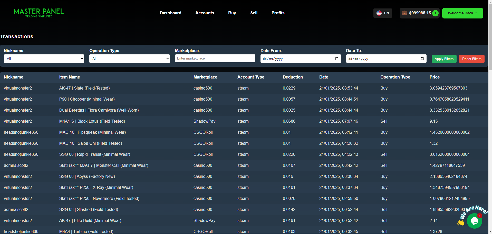Click CSGORoll marketplace in Rapid Transit row
Viewport: 492px width, 234px height.
[x=203, y=154]
